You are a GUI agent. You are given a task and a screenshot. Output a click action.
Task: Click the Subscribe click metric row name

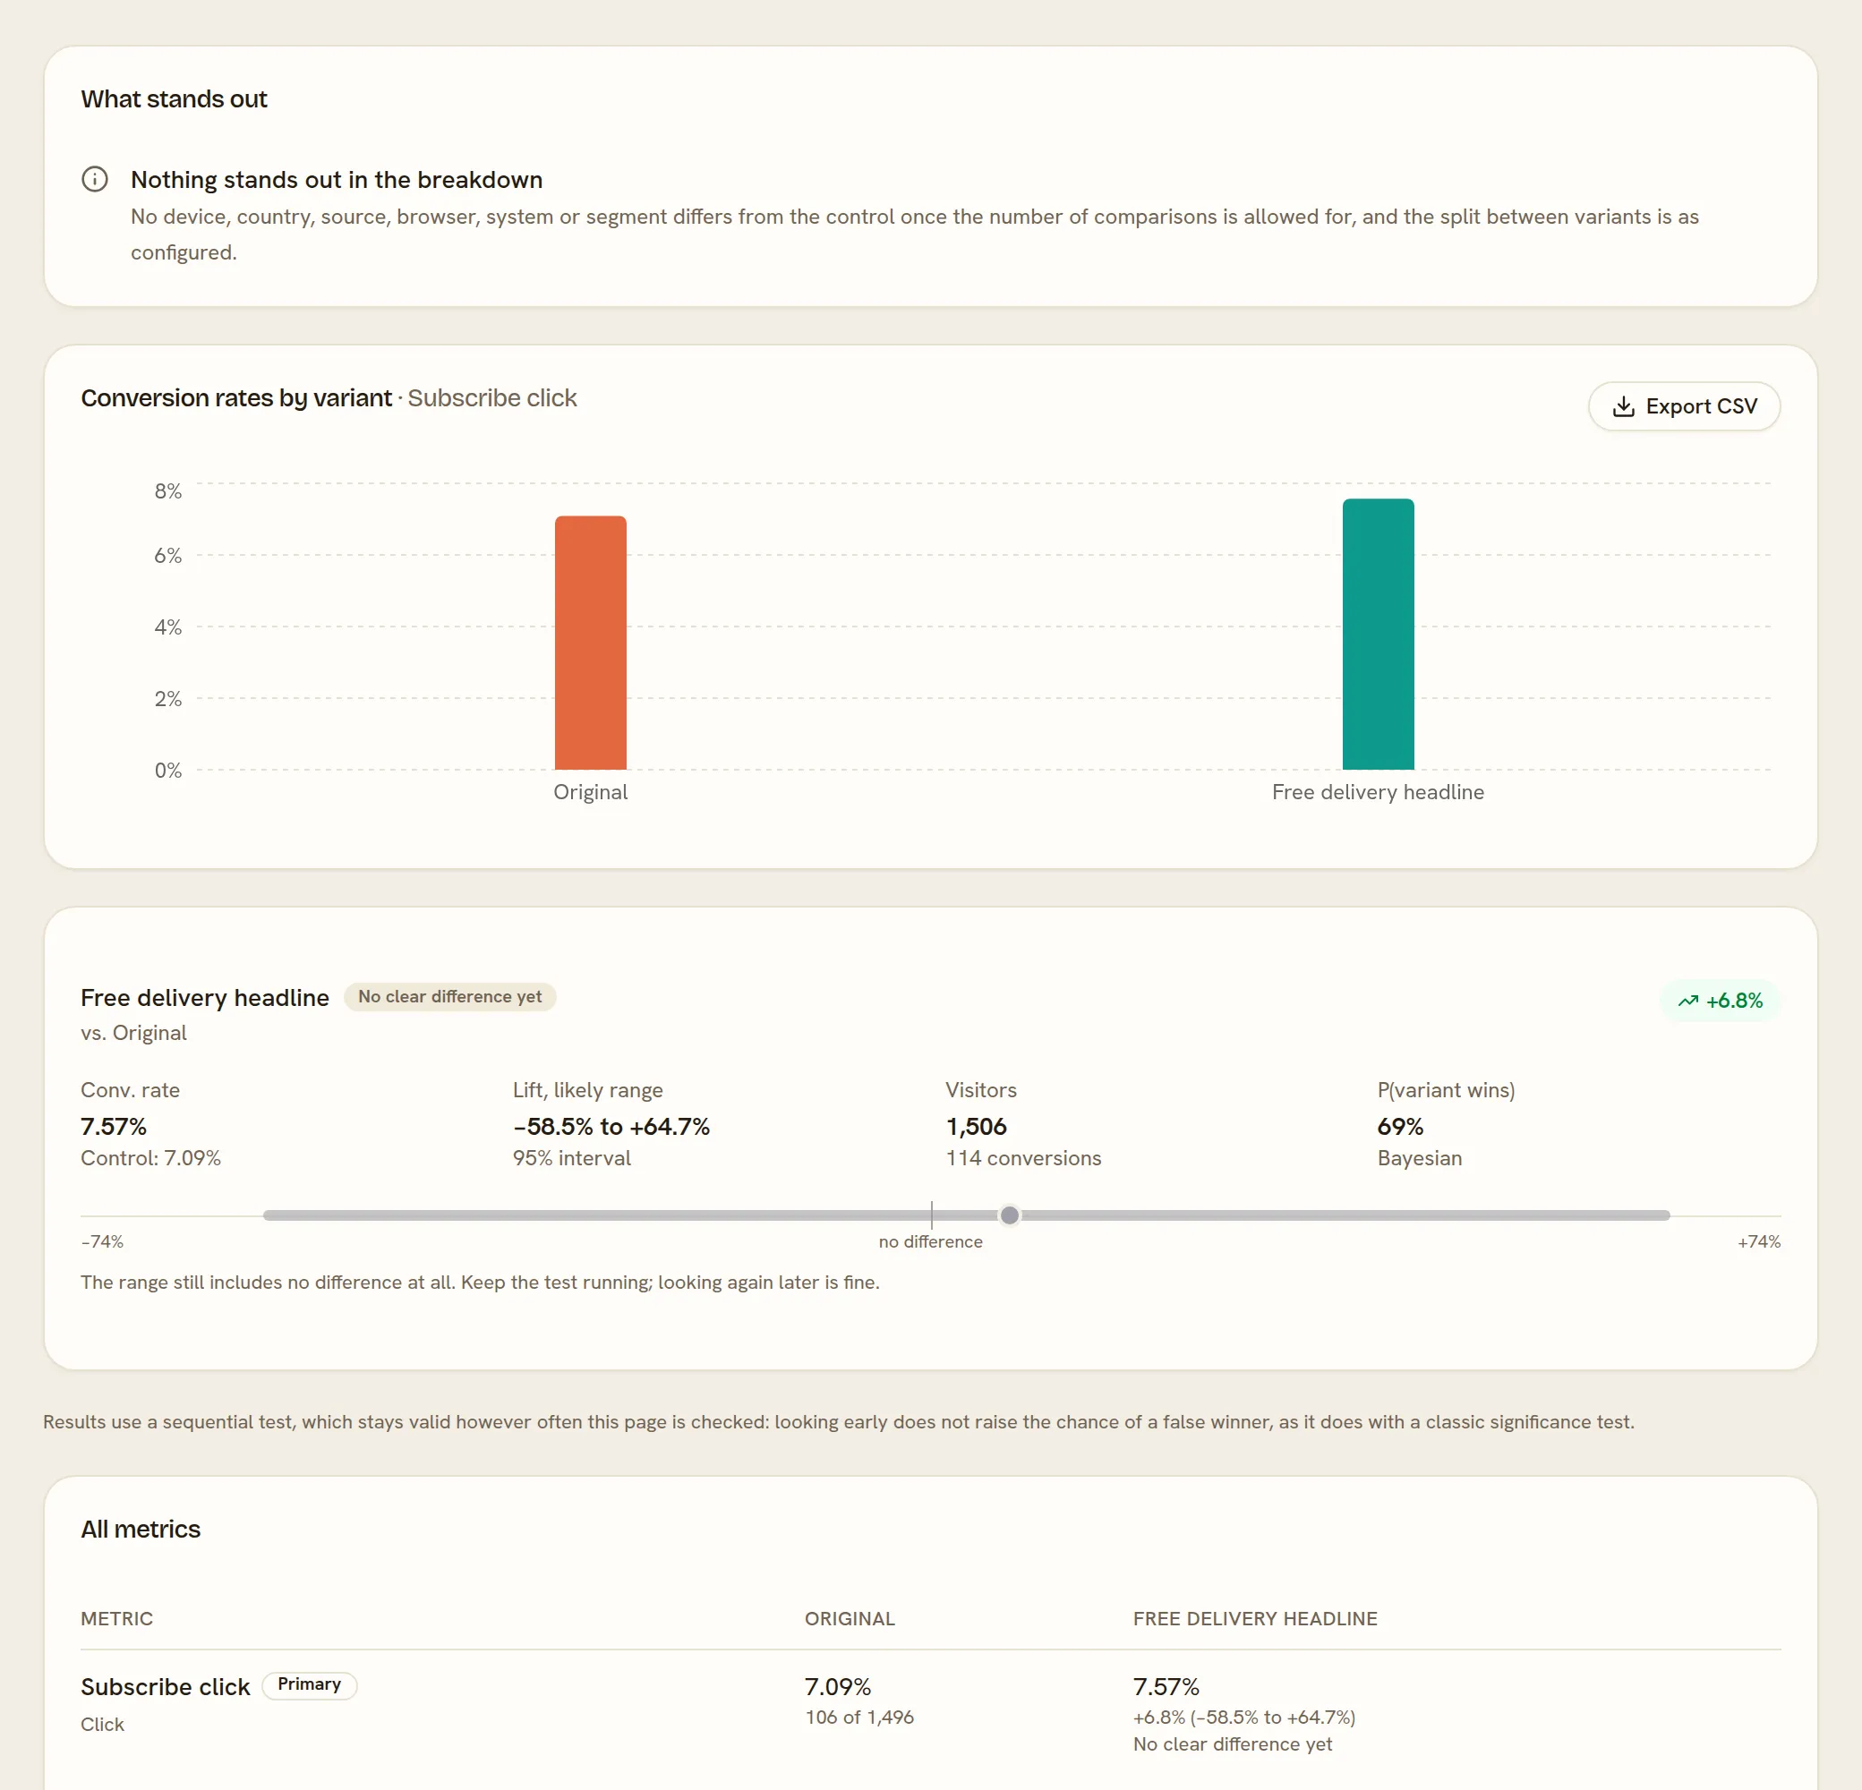[165, 1686]
